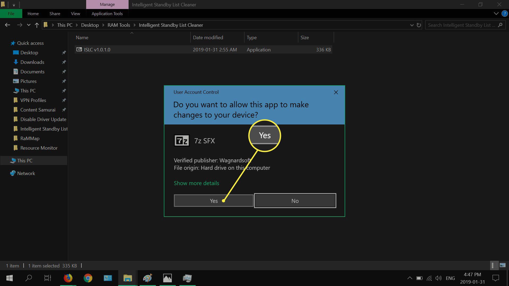The width and height of the screenshot is (509, 286).
Task: Go forward with the forward arrow
Action: [20, 25]
